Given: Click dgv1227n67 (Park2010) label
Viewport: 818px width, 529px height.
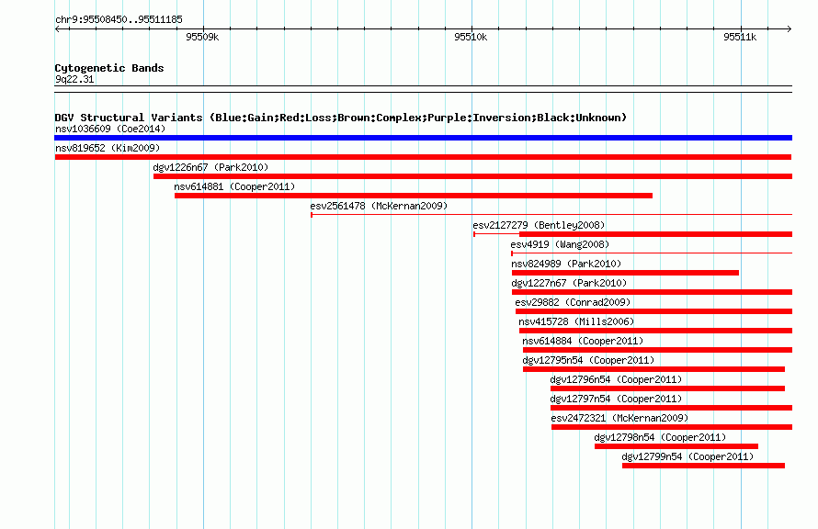Looking at the screenshot, I should 569,283.
